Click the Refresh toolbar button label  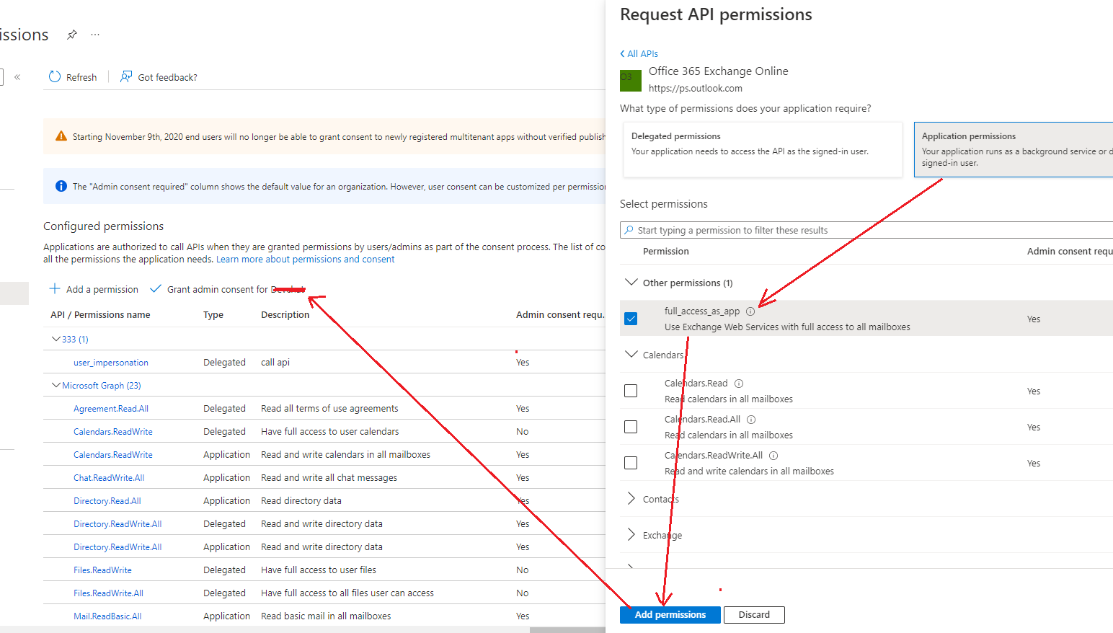click(81, 77)
